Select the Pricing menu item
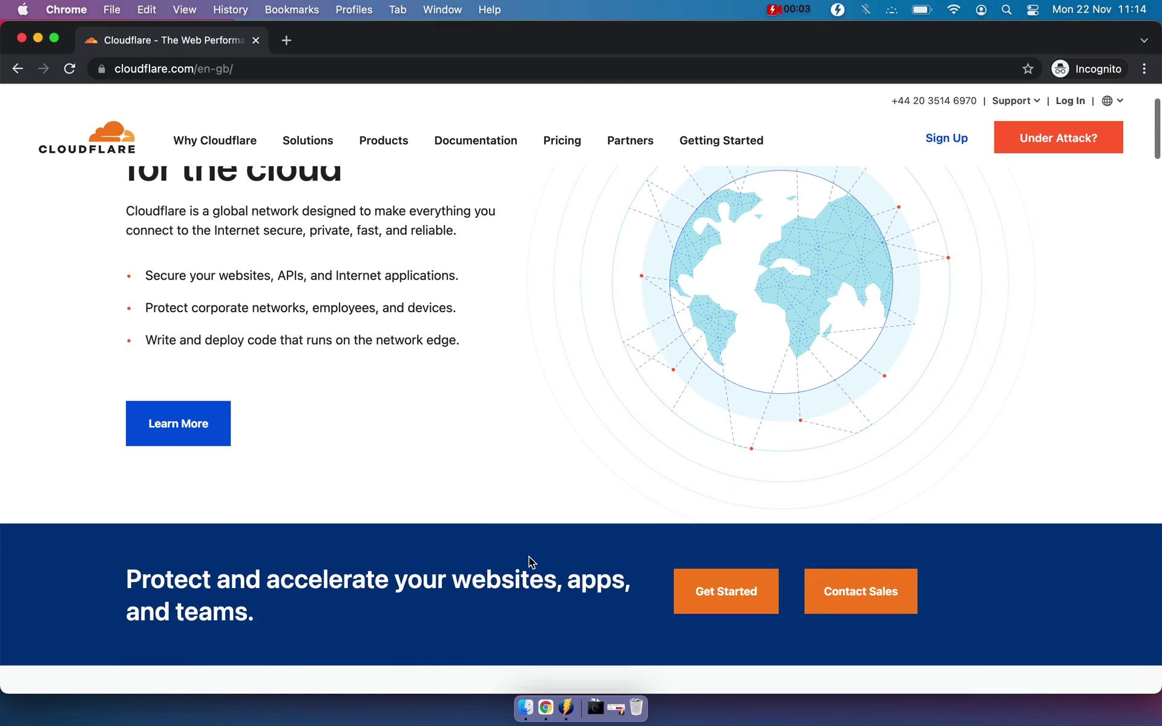The height and width of the screenshot is (726, 1162). point(562,140)
